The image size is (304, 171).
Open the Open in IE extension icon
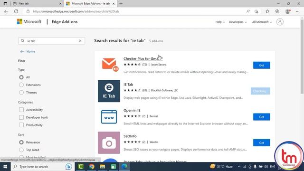[109, 117]
